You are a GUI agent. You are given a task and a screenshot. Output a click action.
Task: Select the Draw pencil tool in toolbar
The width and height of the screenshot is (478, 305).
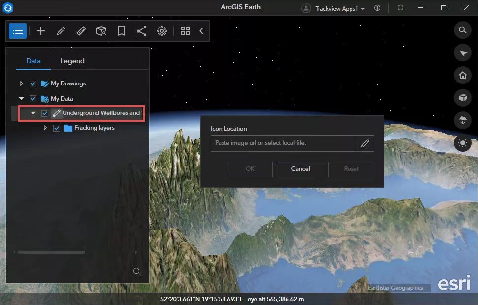tap(61, 31)
